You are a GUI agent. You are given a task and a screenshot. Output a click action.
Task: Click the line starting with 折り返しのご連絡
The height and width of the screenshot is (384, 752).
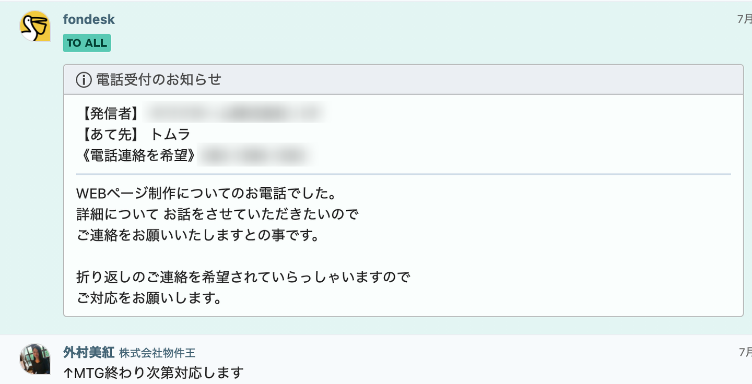pyautogui.click(x=243, y=277)
